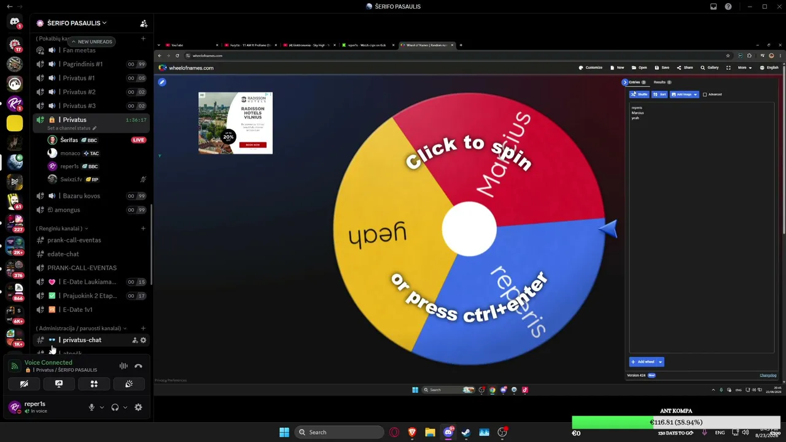
Task: Click the Windows taskbar Search box
Action: tap(338, 432)
